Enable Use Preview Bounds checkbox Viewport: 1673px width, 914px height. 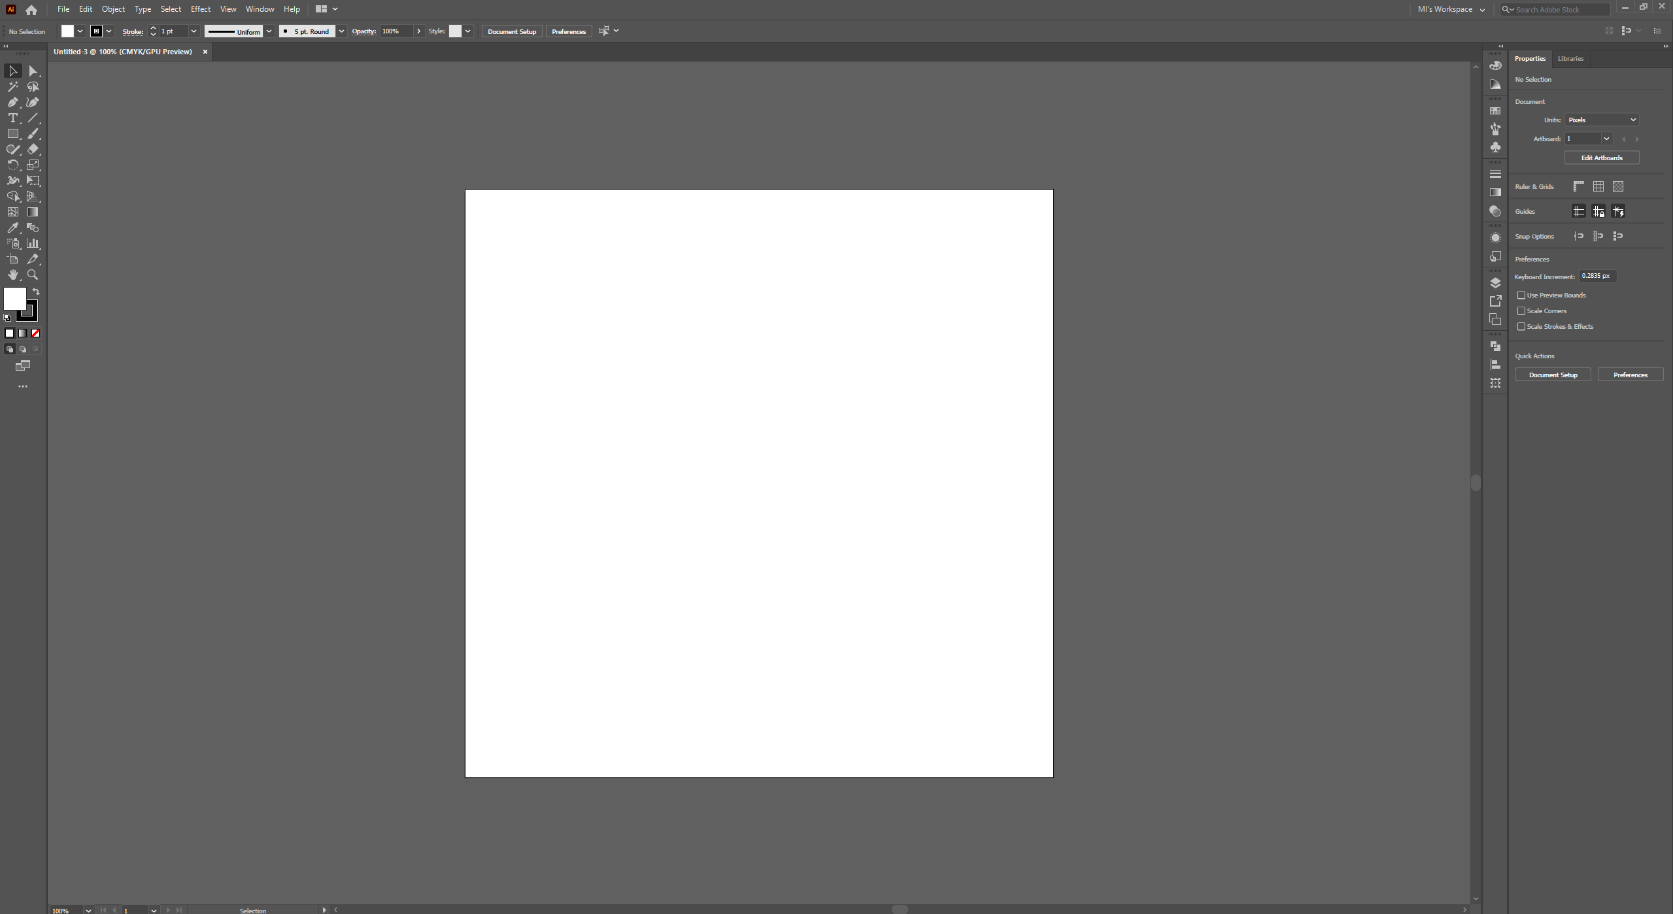1521,296
